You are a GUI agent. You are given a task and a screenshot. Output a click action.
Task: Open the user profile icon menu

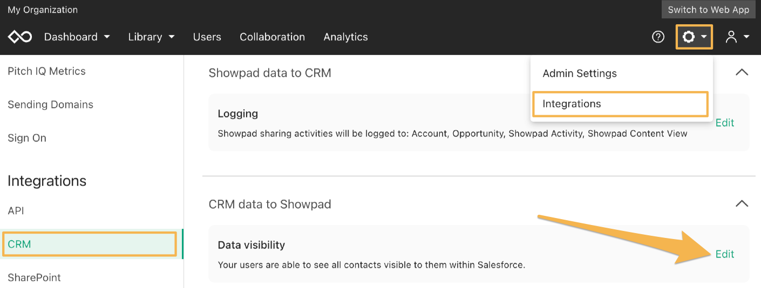tap(737, 37)
